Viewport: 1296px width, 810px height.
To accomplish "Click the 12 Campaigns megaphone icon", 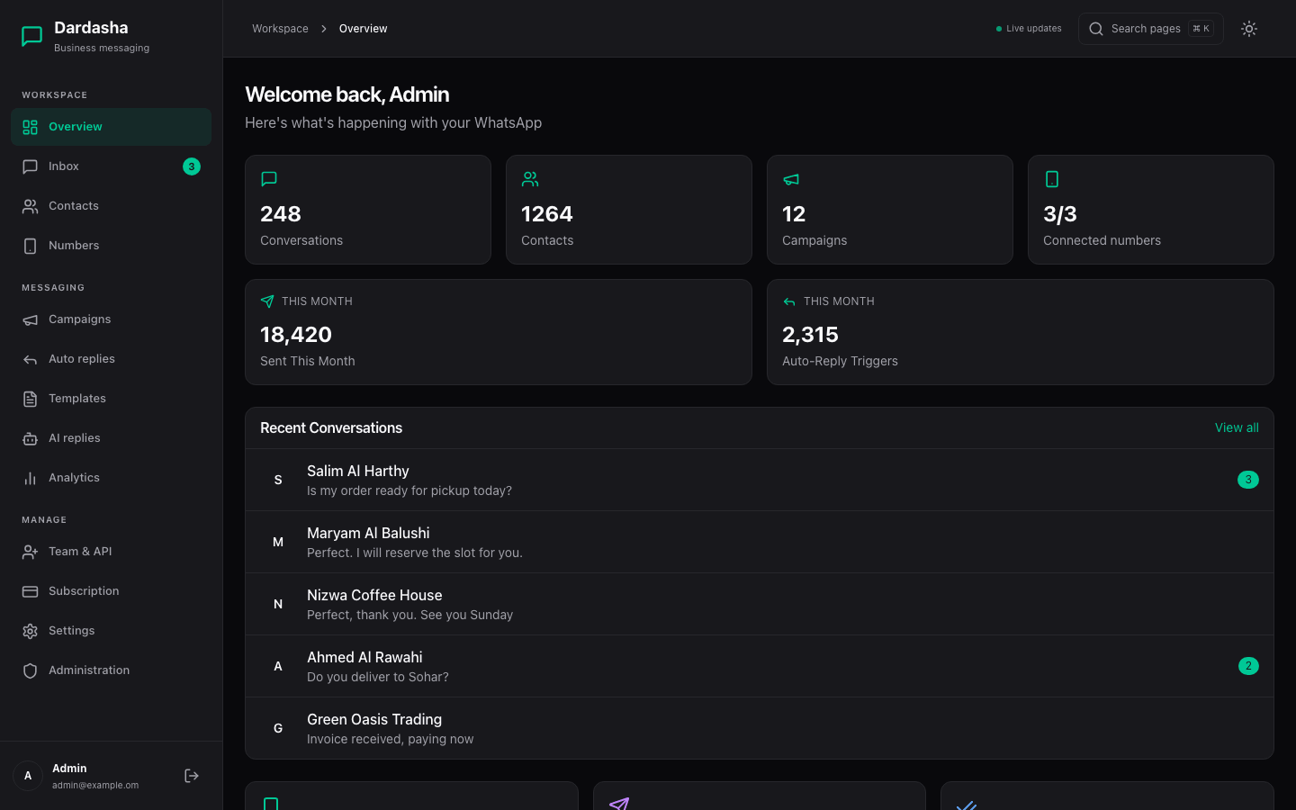I will coord(791,179).
